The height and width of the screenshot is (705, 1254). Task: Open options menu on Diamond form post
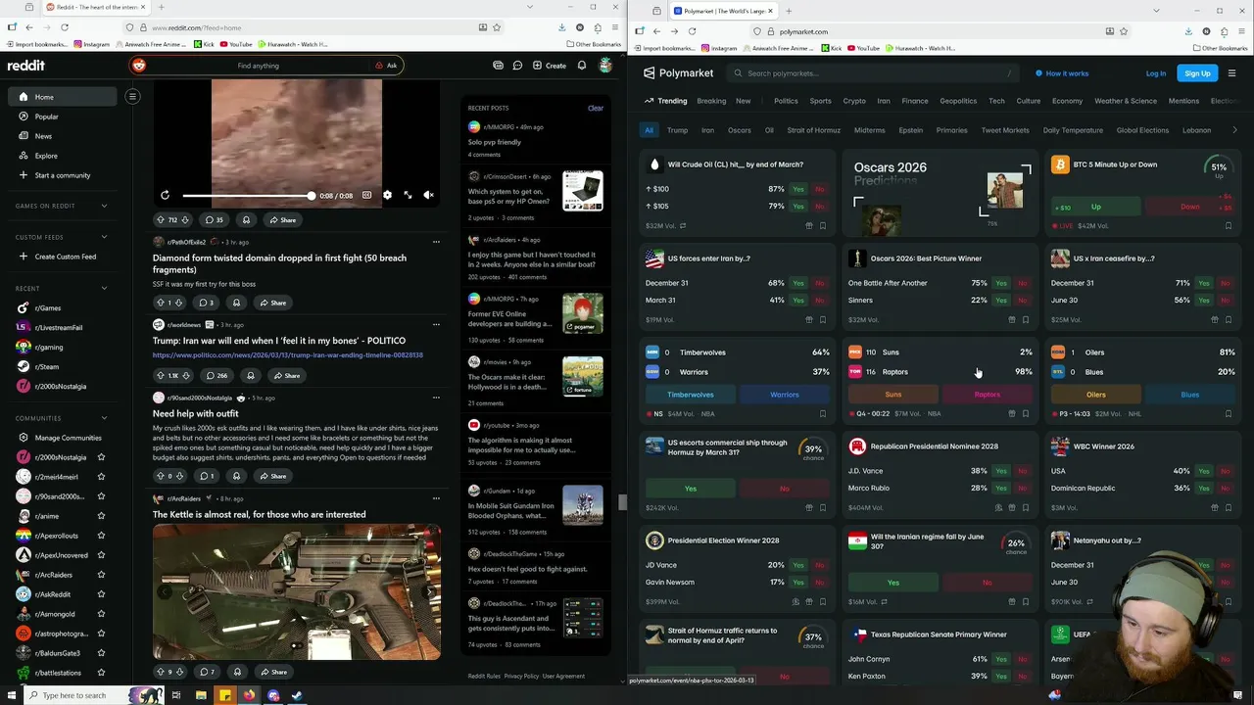pos(436,242)
